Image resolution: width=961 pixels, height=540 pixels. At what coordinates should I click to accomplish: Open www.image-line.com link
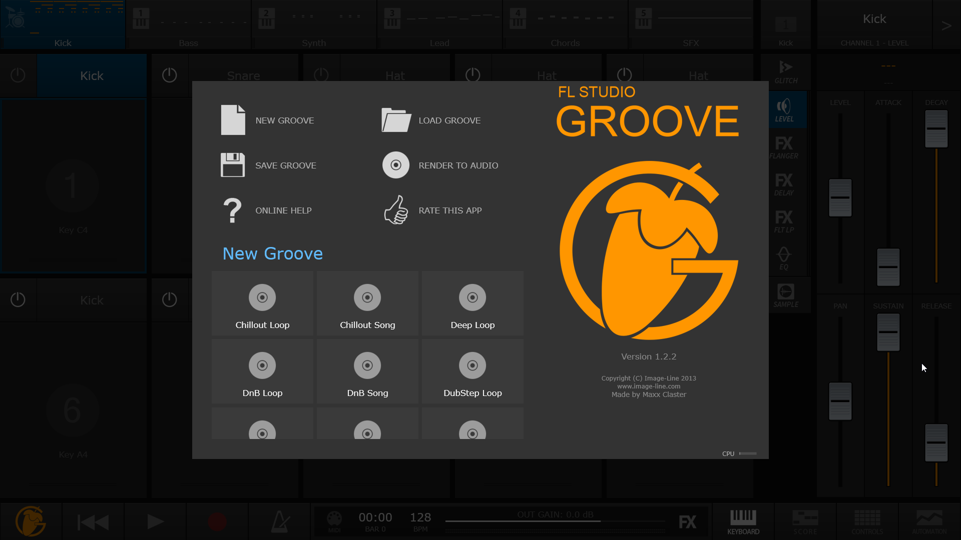649,386
